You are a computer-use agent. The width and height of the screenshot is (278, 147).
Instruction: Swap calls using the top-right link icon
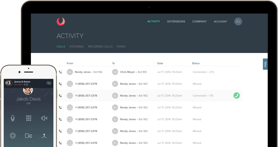pos(49,83)
